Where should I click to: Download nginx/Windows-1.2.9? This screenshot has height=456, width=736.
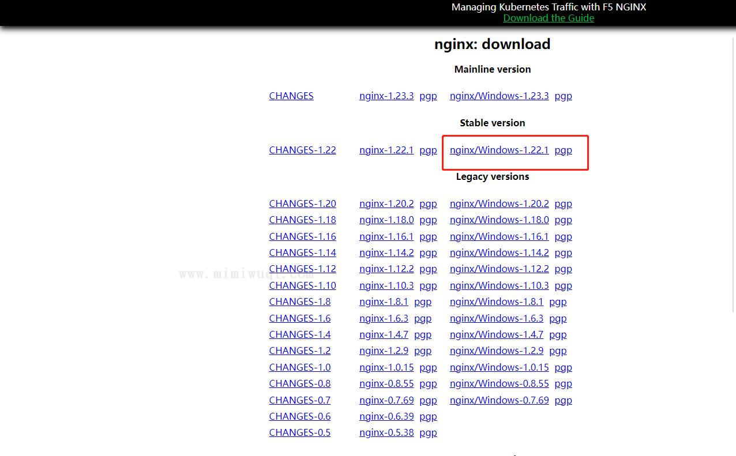(x=497, y=351)
